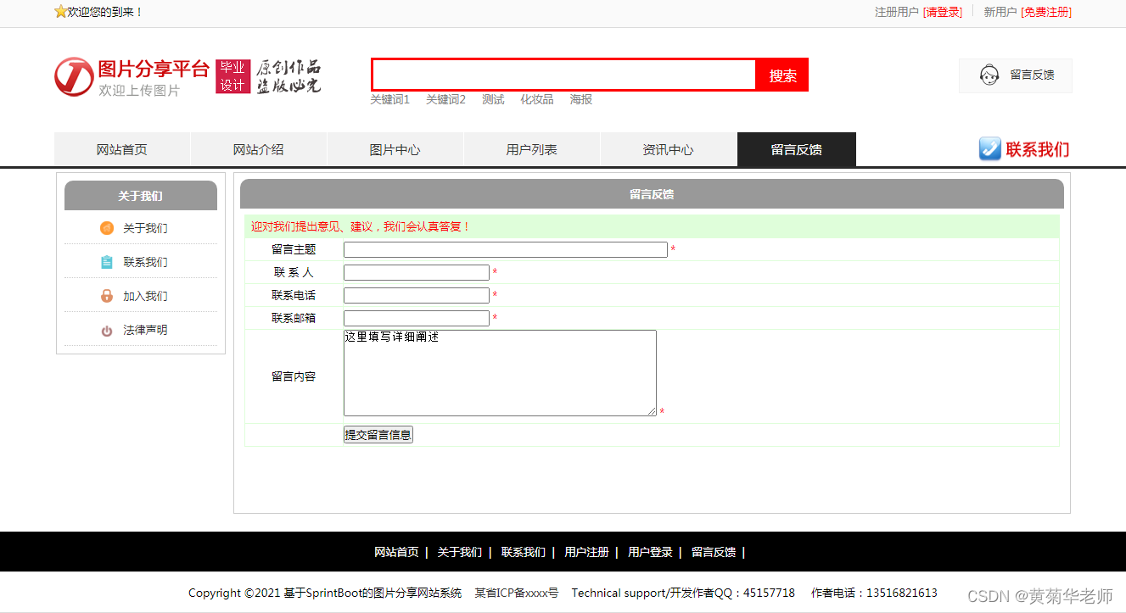This screenshot has width=1126, height=613.
Task: Click footer 留言反馈 link
Action: pyautogui.click(x=714, y=552)
